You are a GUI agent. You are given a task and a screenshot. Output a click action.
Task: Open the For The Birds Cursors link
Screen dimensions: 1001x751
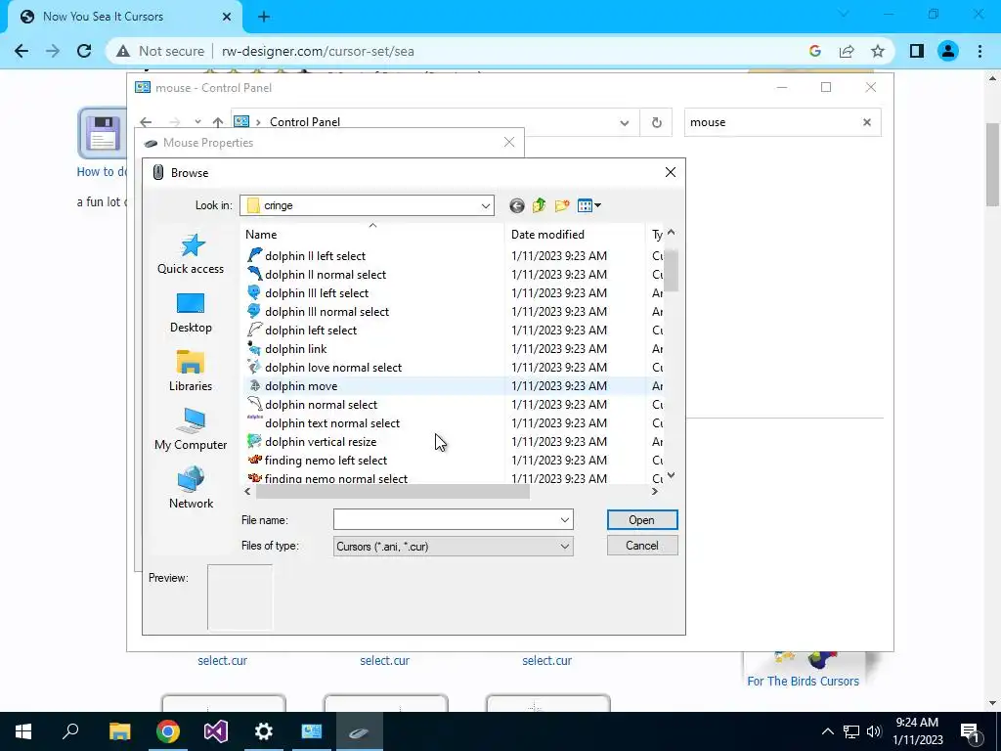click(804, 681)
